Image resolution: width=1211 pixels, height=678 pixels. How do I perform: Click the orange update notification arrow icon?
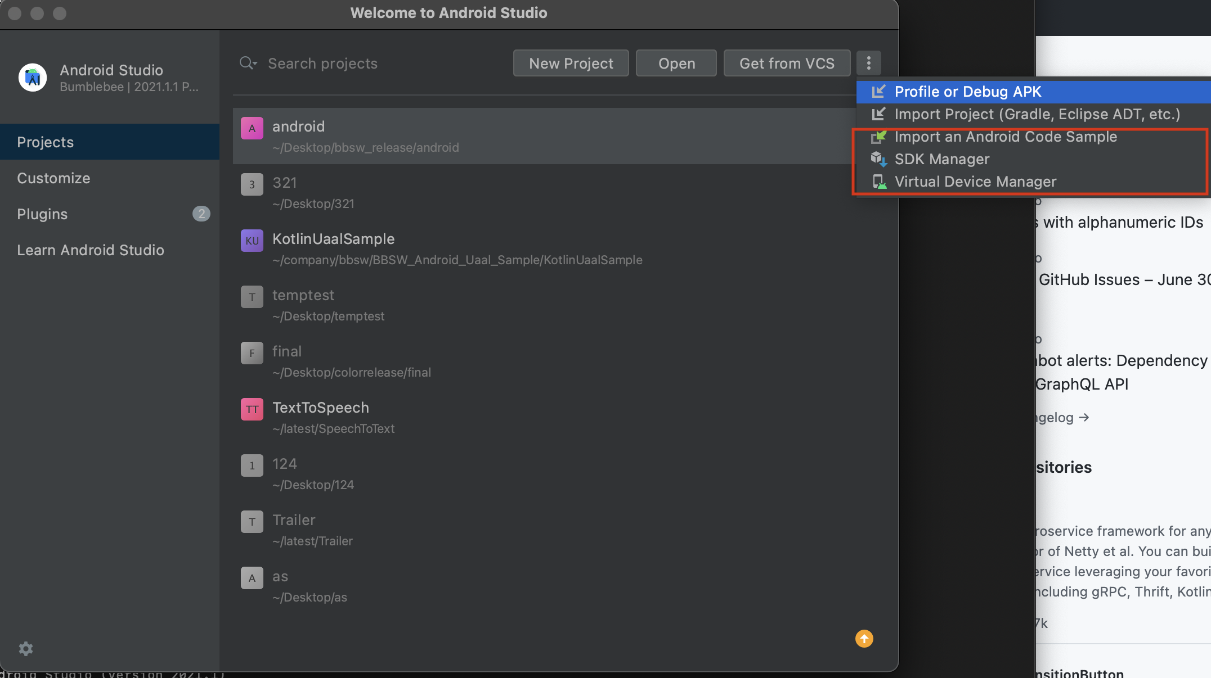pos(864,639)
